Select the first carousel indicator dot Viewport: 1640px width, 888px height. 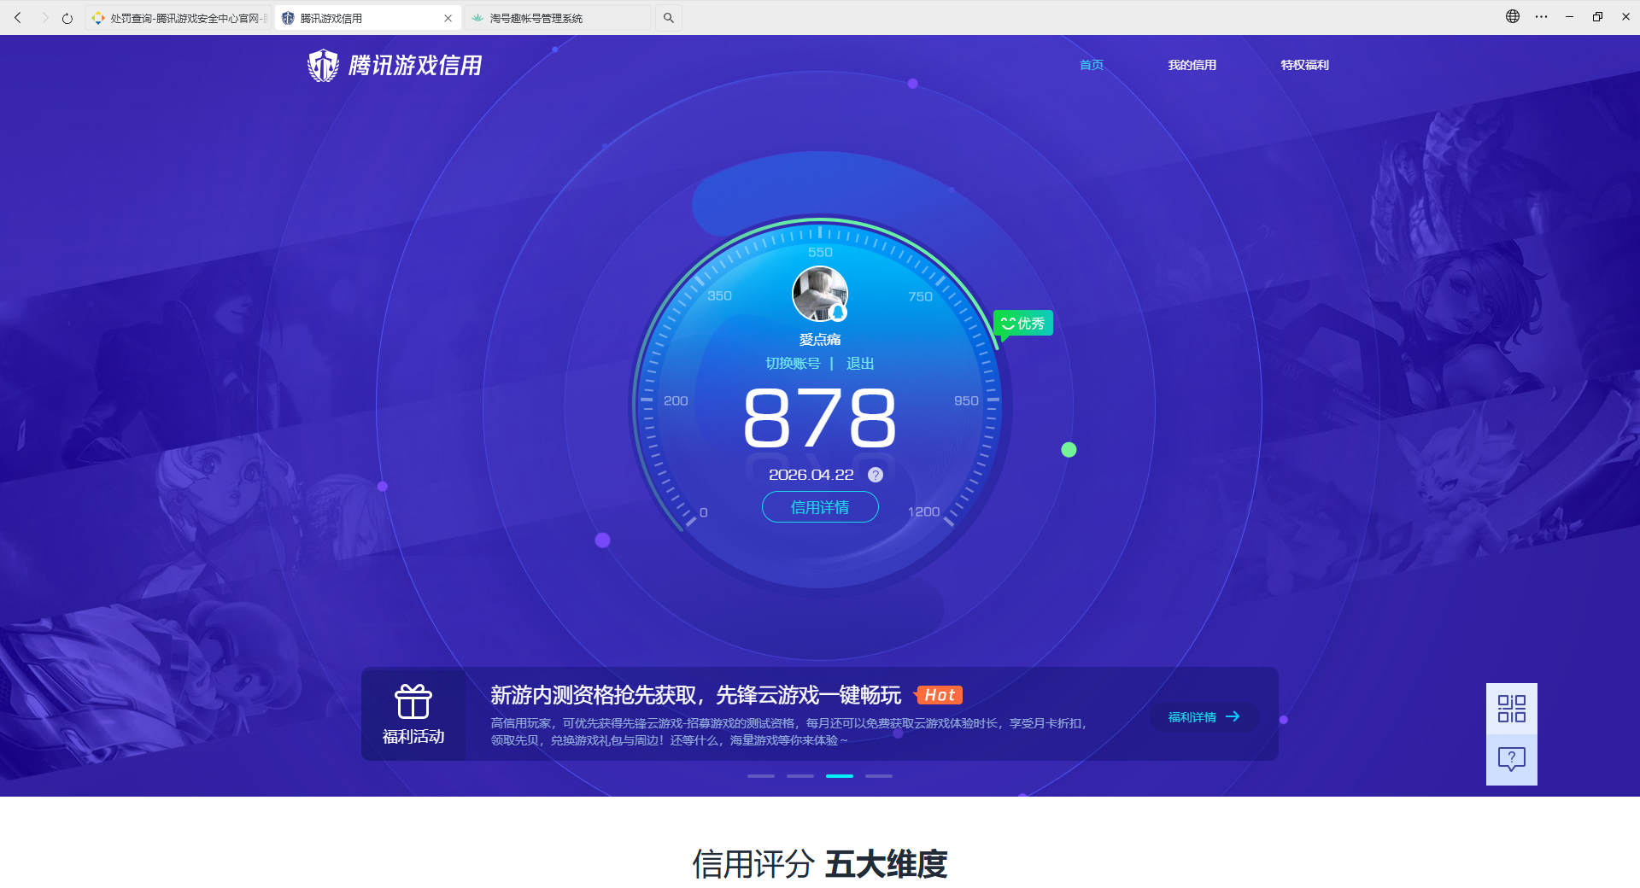pyautogui.click(x=761, y=776)
